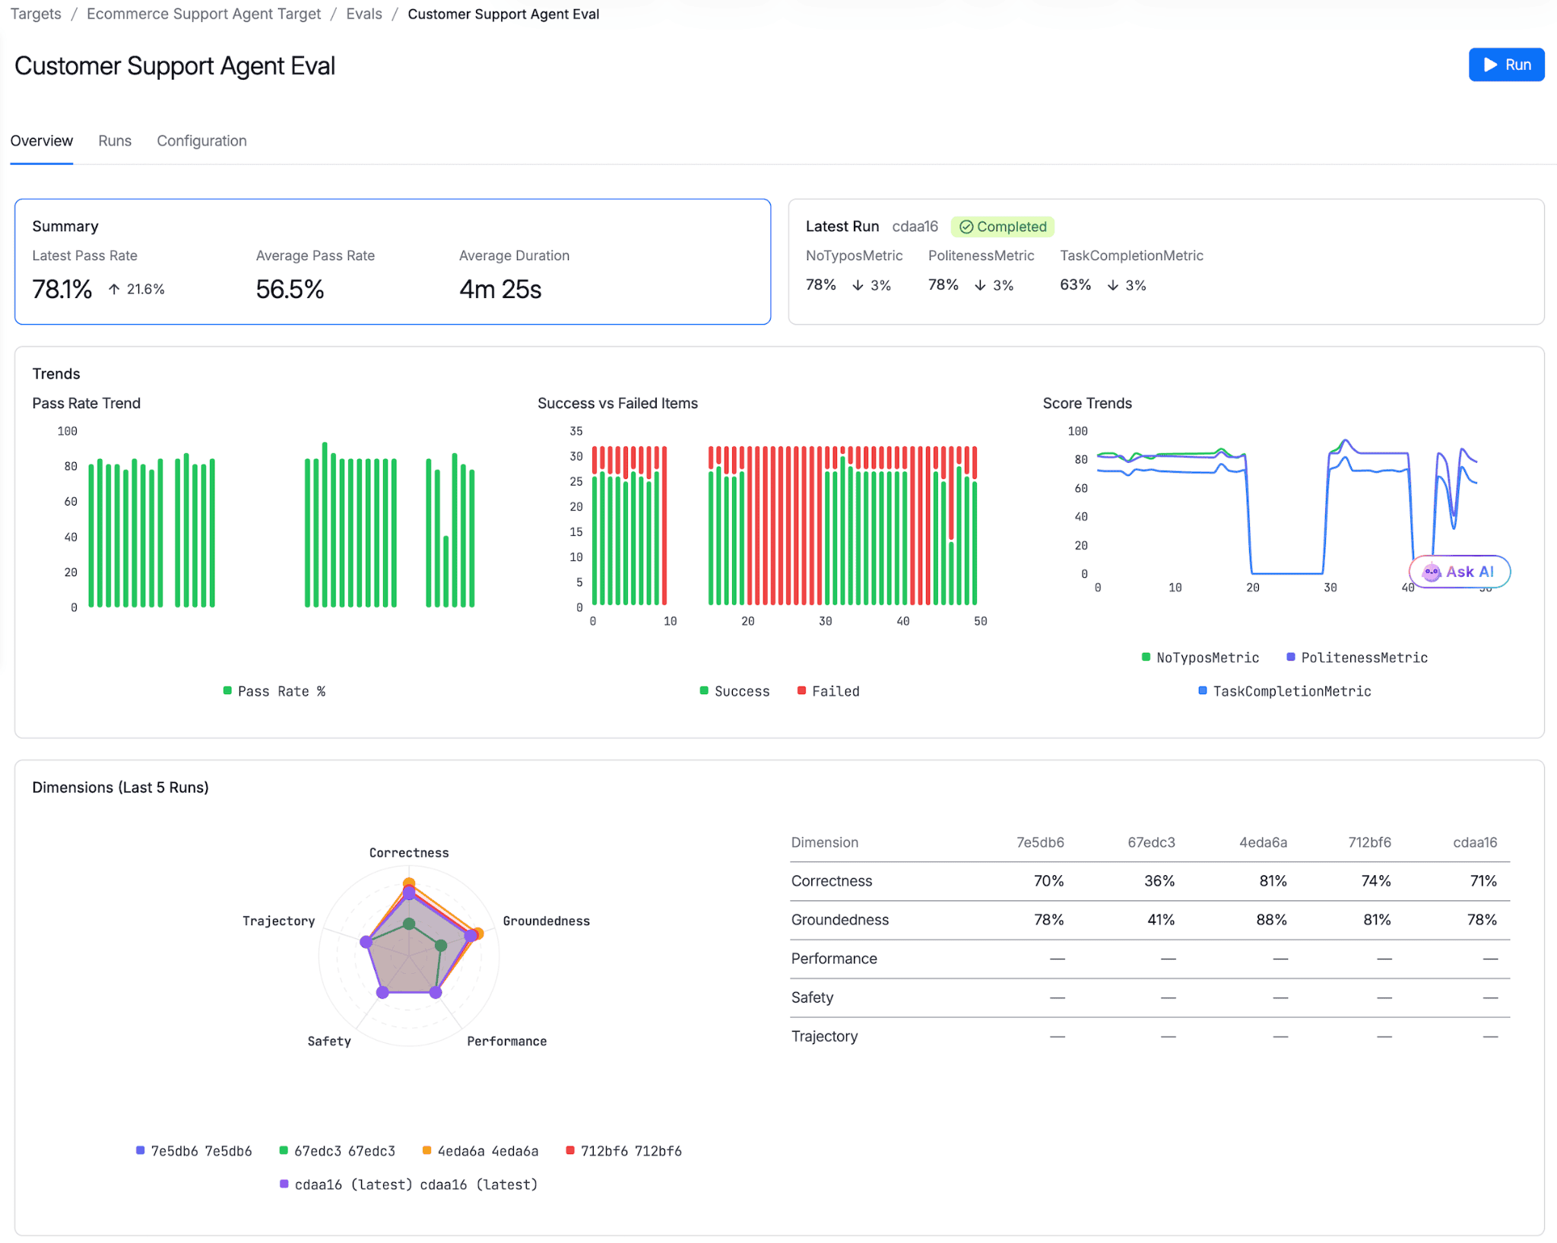Navigate to Evals breadcrumb link
The width and height of the screenshot is (1557, 1243).
click(364, 14)
